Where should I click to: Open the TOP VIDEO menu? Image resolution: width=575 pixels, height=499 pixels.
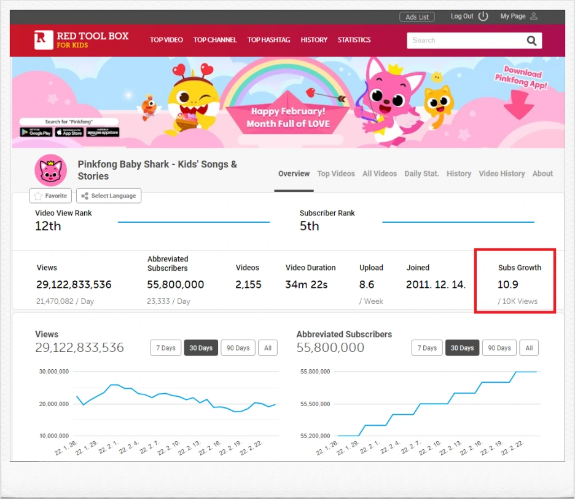click(x=166, y=40)
